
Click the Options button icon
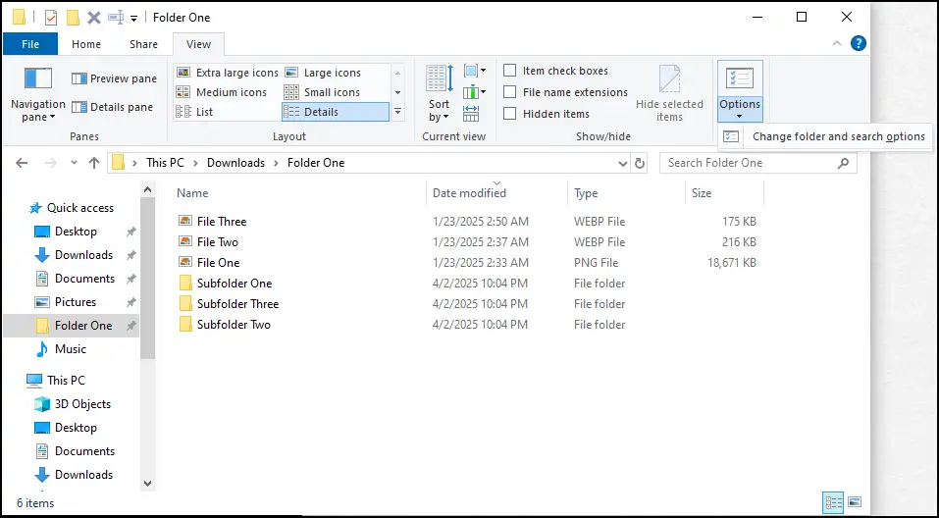(740, 78)
